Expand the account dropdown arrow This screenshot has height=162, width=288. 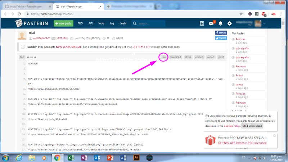(264, 23)
